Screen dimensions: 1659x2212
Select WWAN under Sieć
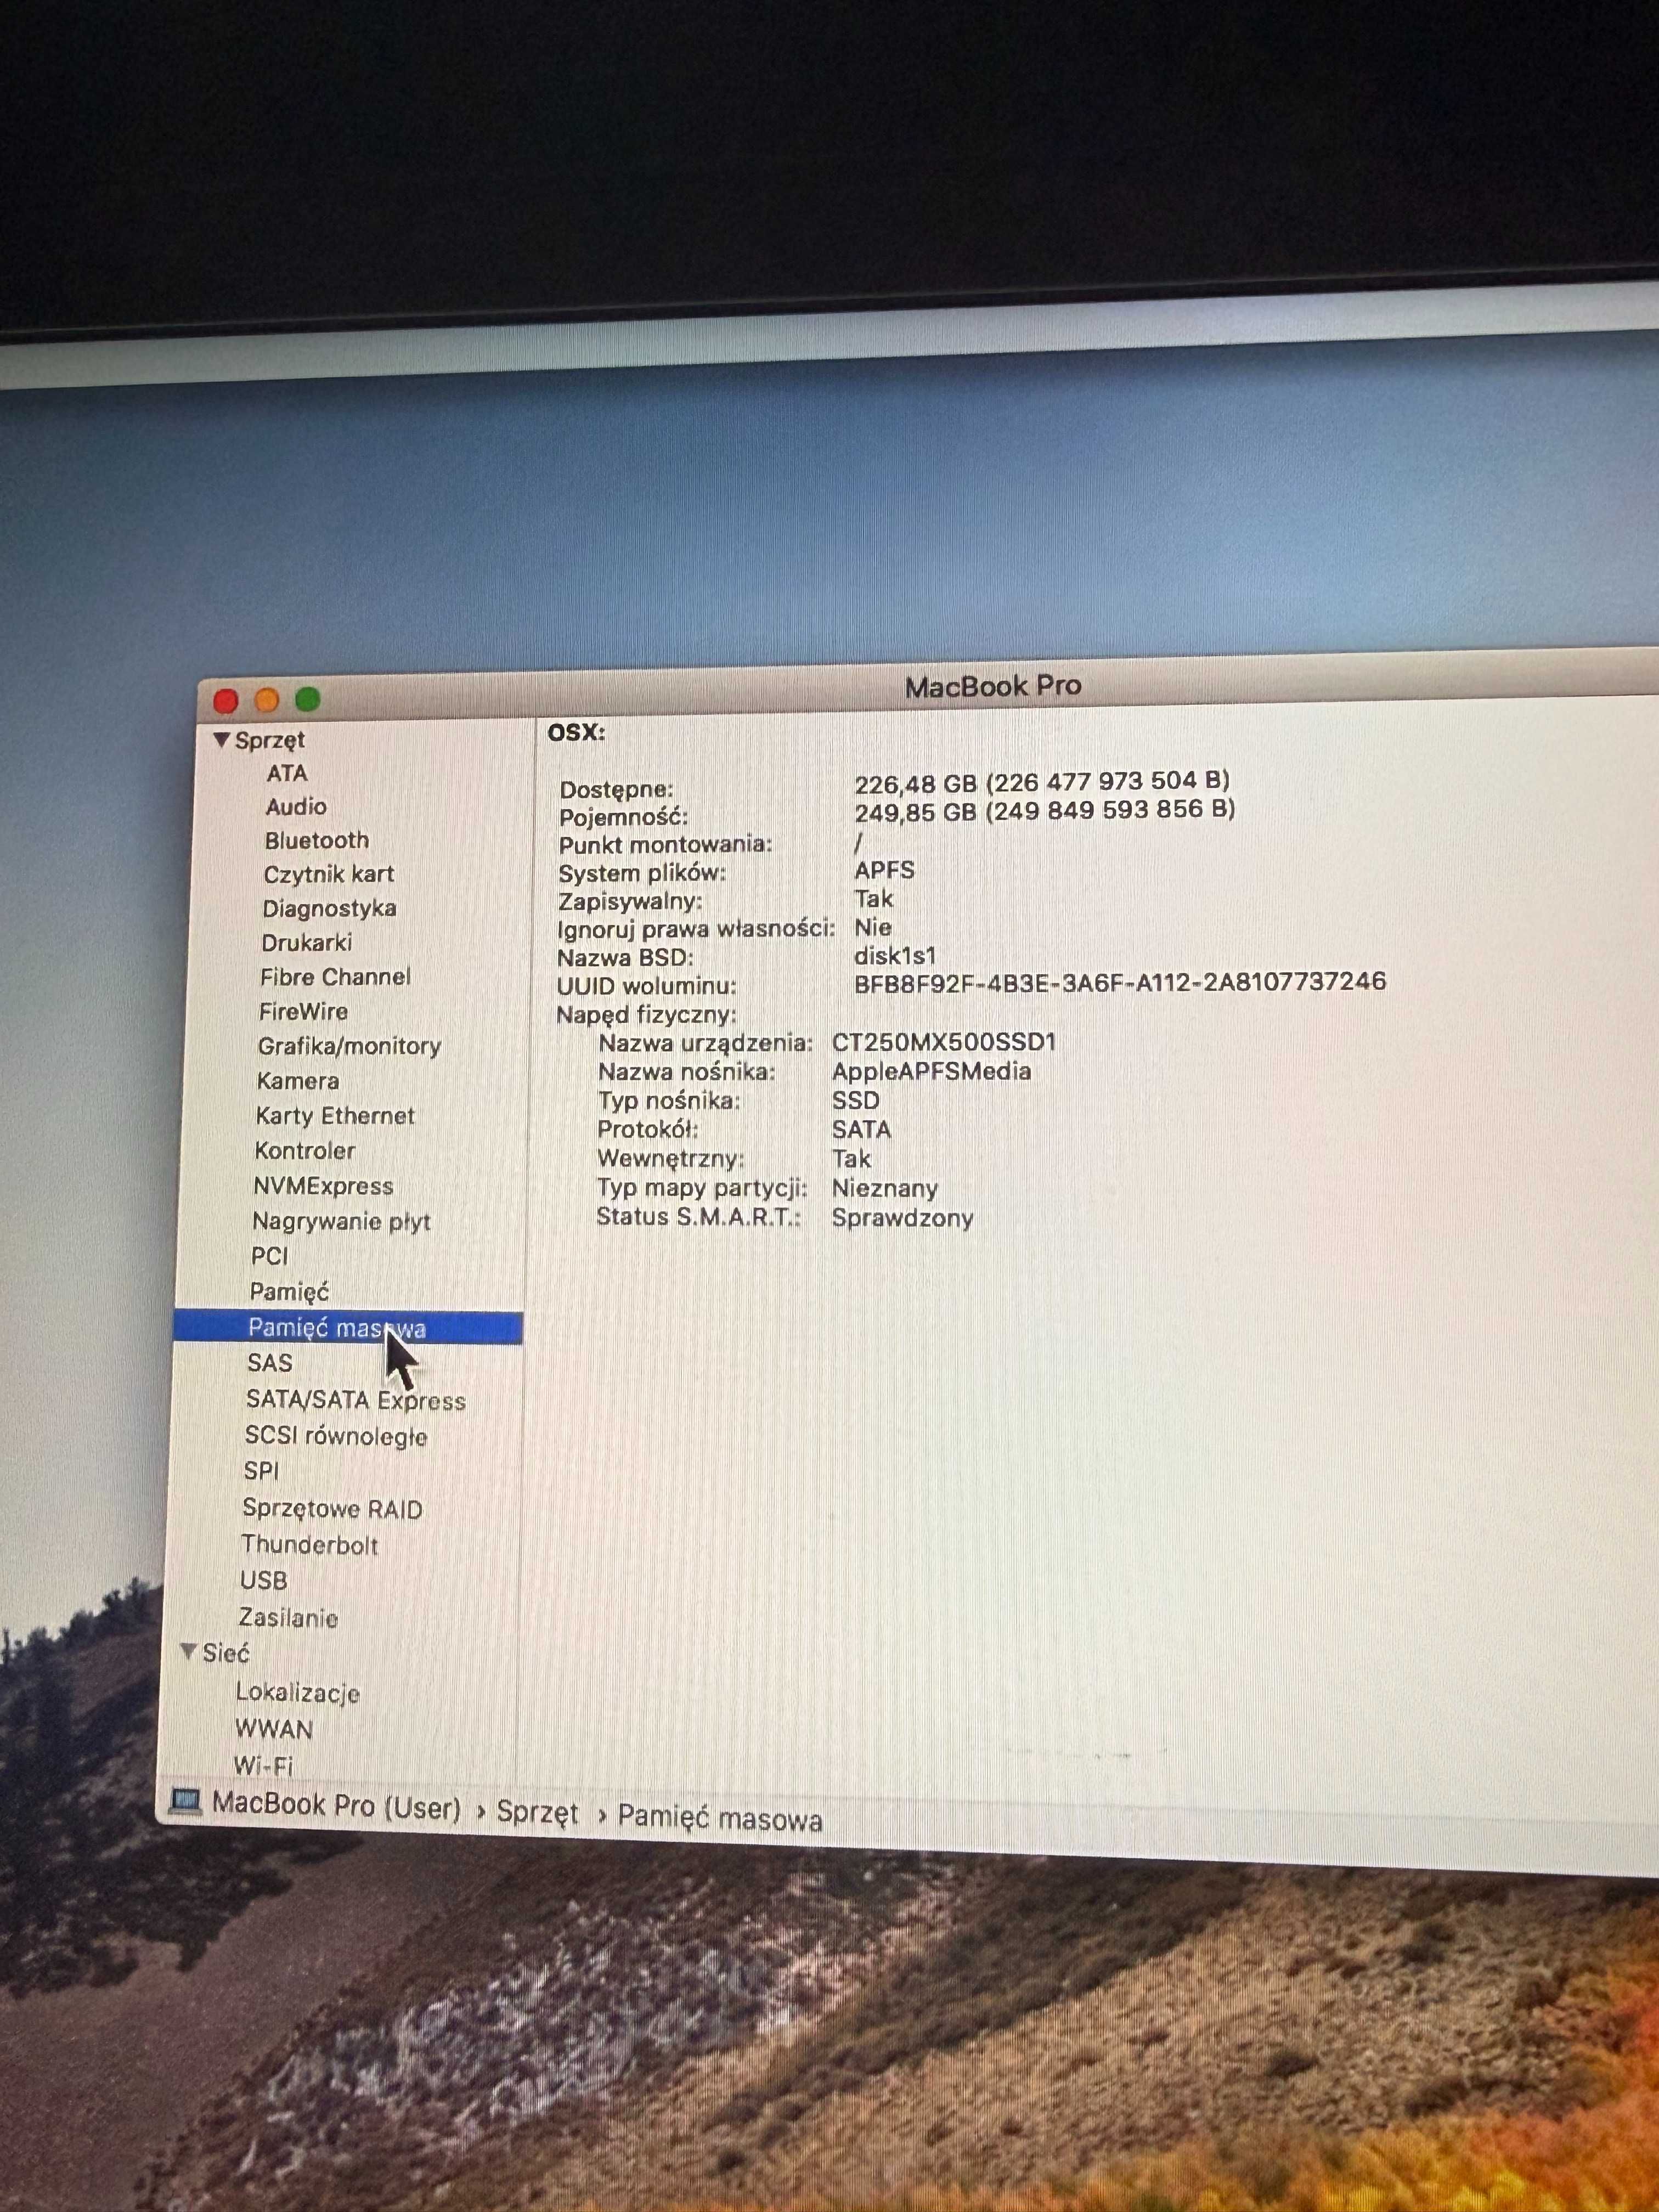click(x=273, y=1729)
